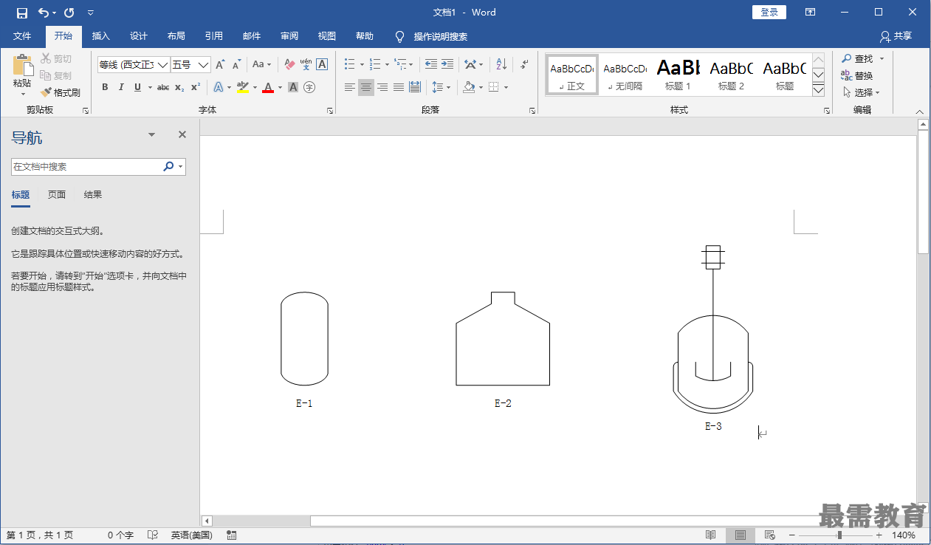
Task: Close the Navigation pane
Action: pyautogui.click(x=182, y=134)
